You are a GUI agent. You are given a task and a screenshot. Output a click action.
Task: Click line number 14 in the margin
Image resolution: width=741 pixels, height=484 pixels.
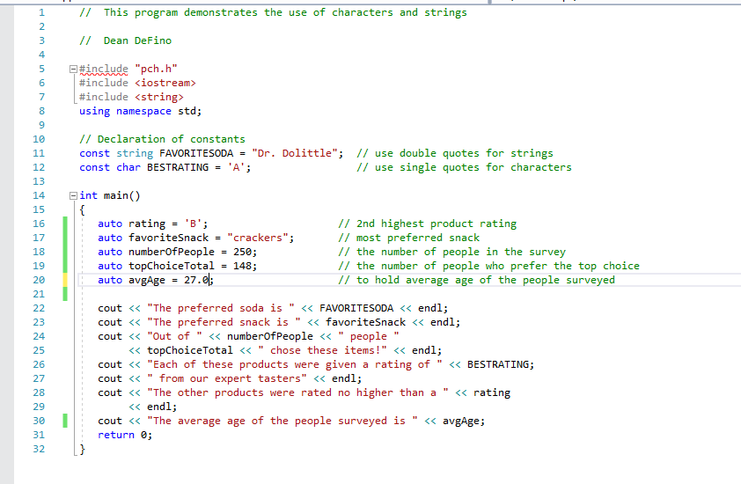click(39, 195)
